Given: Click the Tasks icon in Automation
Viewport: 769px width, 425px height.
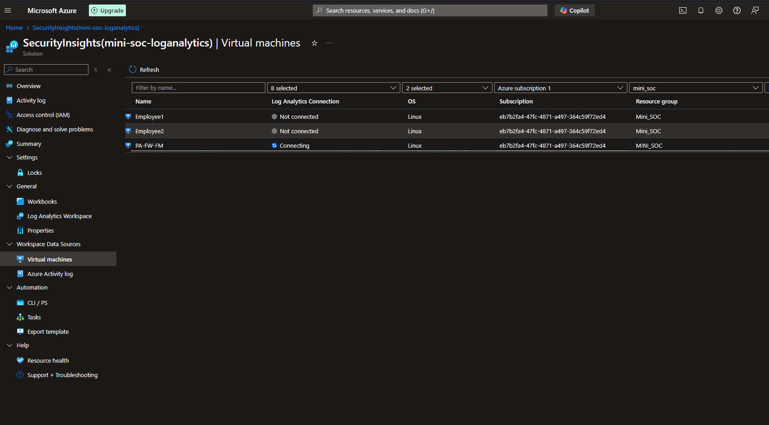Looking at the screenshot, I should tap(20, 317).
